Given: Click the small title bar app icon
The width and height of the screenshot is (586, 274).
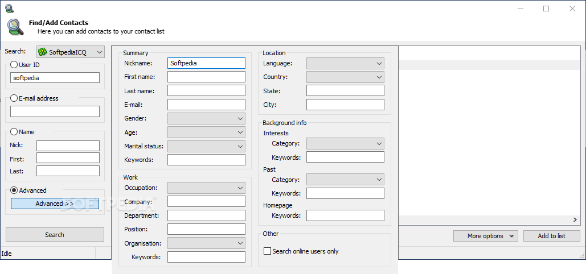Looking at the screenshot, I should coord(9,8).
